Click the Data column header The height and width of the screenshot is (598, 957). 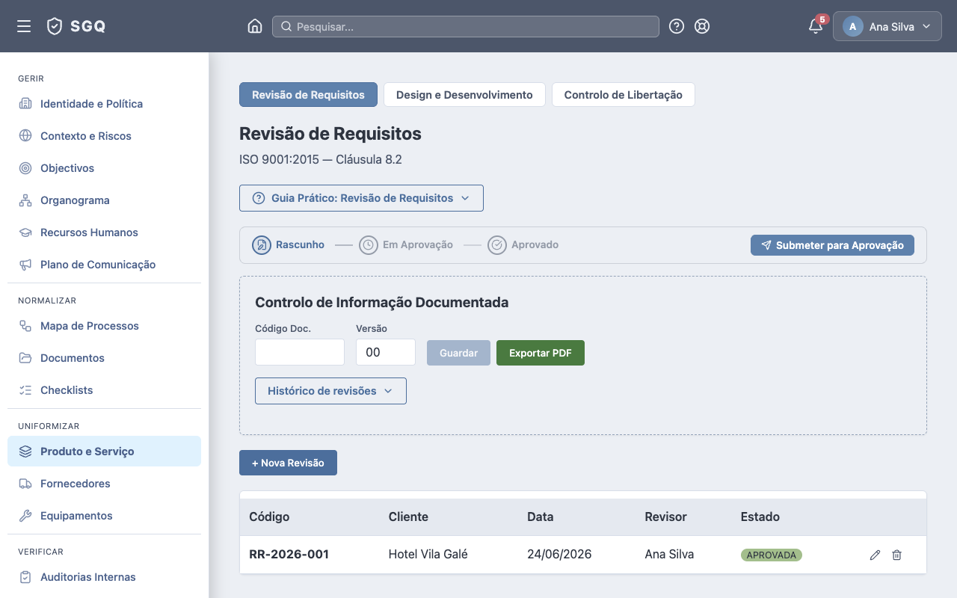(x=541, y=517)
